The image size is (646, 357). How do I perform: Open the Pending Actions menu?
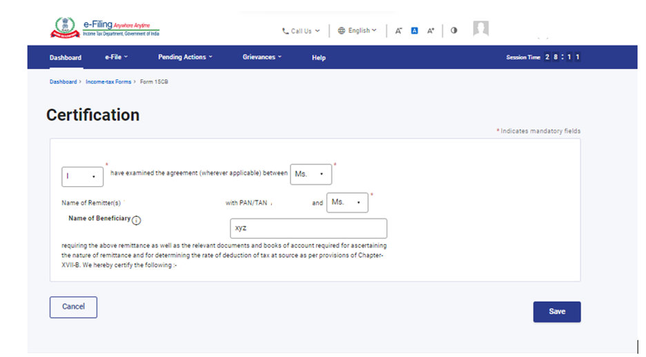click(x=185, y=57)
